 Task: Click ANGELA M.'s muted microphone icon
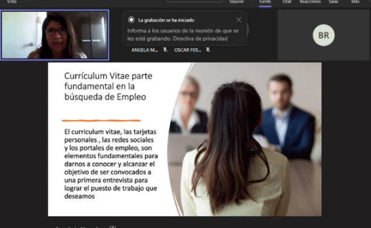(165, 50)
